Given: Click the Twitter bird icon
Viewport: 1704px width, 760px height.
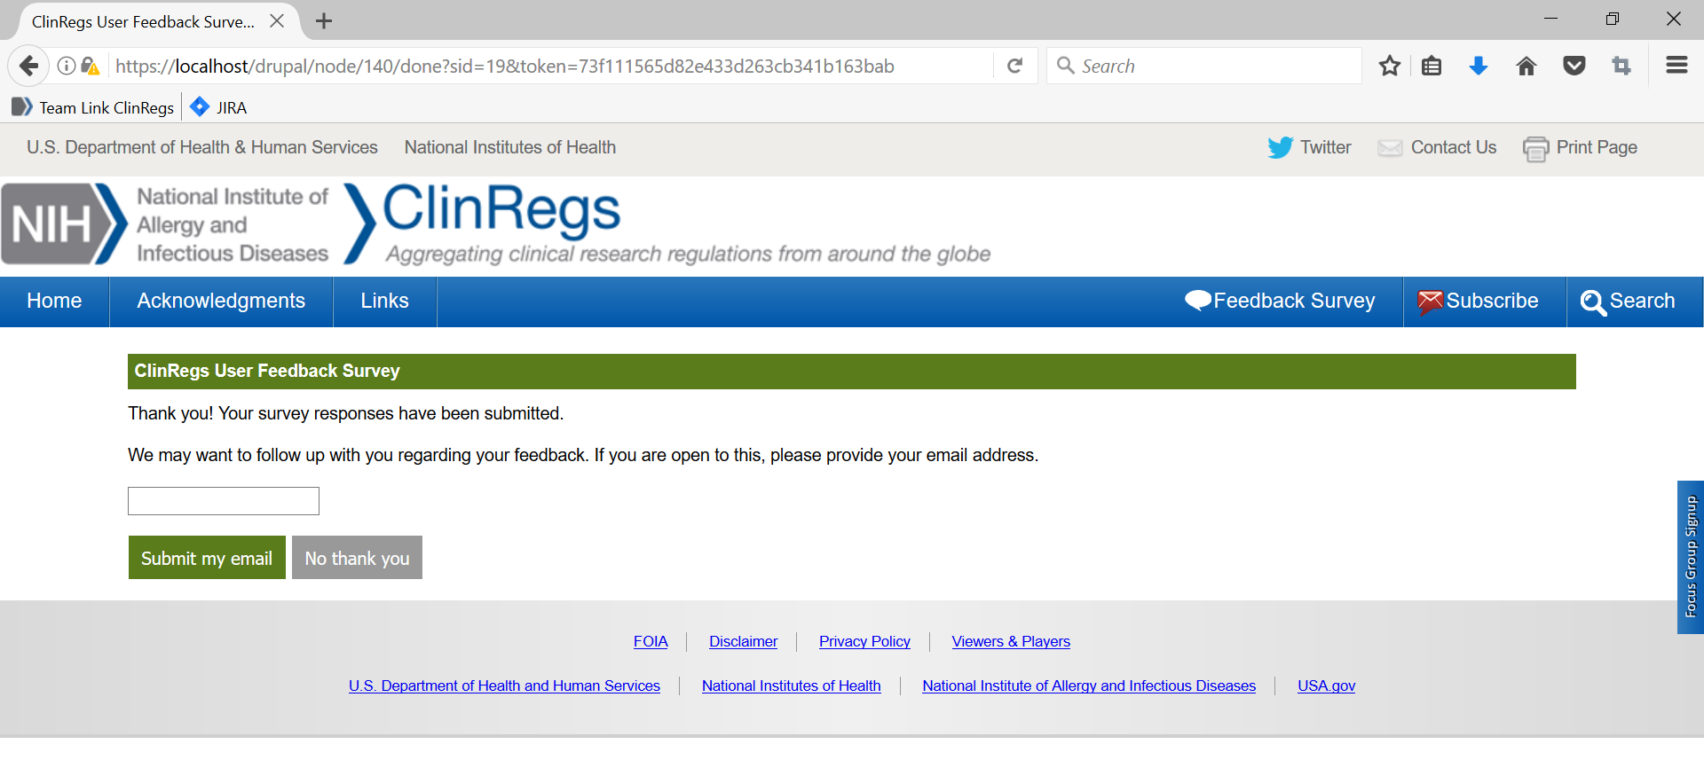Looking at the screenshot, I should point(1281,147).
